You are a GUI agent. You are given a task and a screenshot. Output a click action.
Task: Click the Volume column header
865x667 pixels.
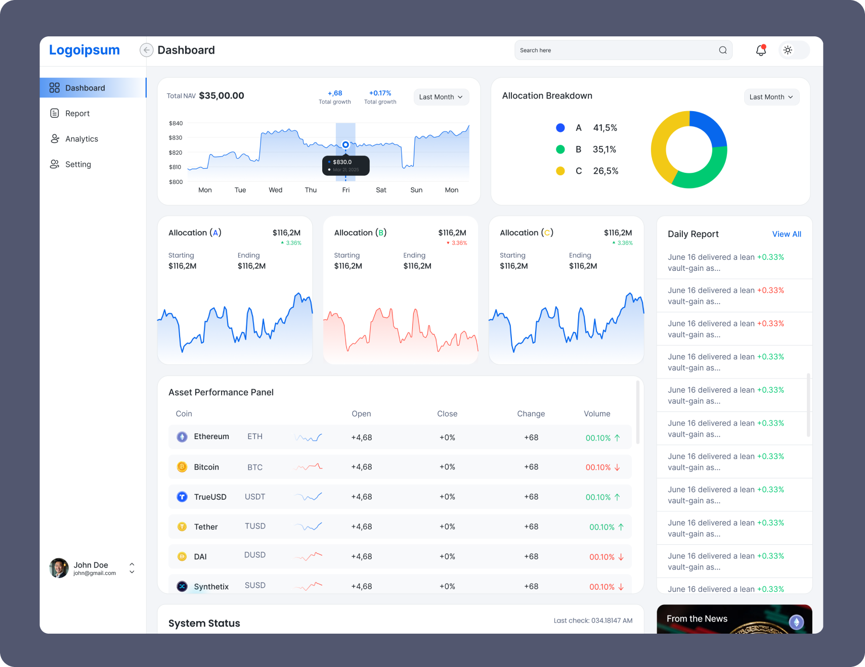click(x=597, y=413)
